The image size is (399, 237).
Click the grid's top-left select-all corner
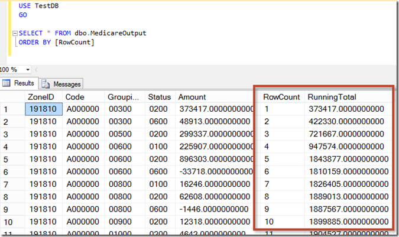12,97
